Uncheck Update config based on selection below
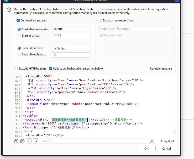This screenshot has width=194, height=159. [50, 69]
